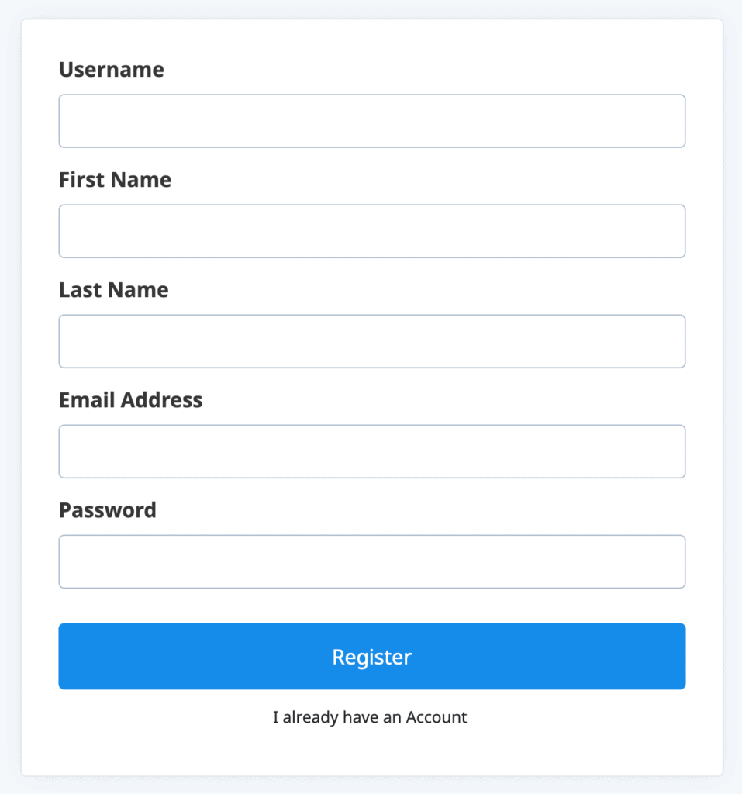This screenshot has width=742, height=794.
Task: Place the cursor in the empty Username box
Action: point(371,121)
